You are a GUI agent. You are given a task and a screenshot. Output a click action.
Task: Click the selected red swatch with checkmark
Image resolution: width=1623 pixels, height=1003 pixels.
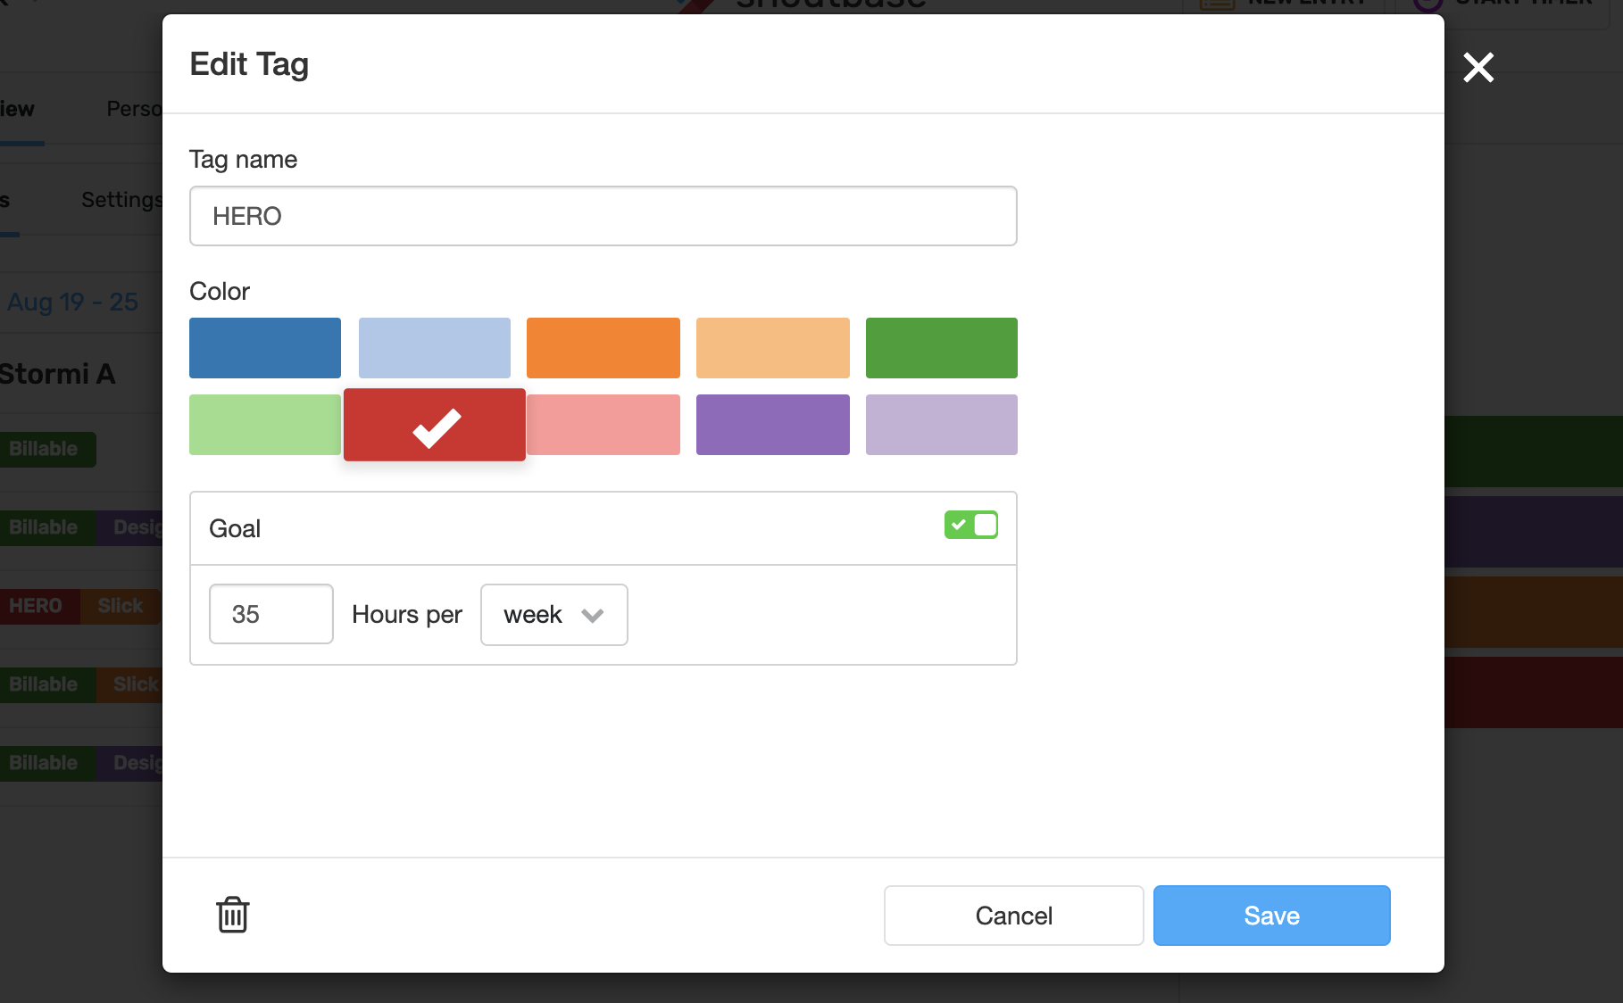[x=435, y=425]
